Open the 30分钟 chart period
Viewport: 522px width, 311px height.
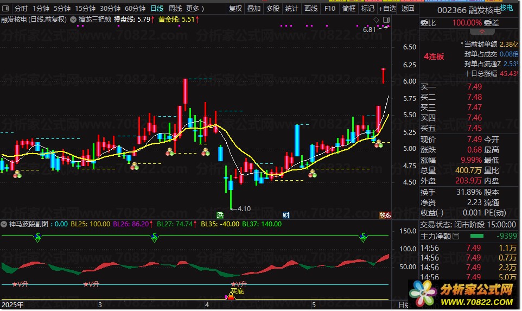pyautogui.click(x=110, y=9)
